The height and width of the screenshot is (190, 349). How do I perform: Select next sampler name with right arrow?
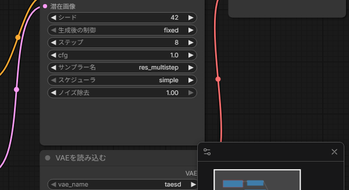tap(191, 68)
